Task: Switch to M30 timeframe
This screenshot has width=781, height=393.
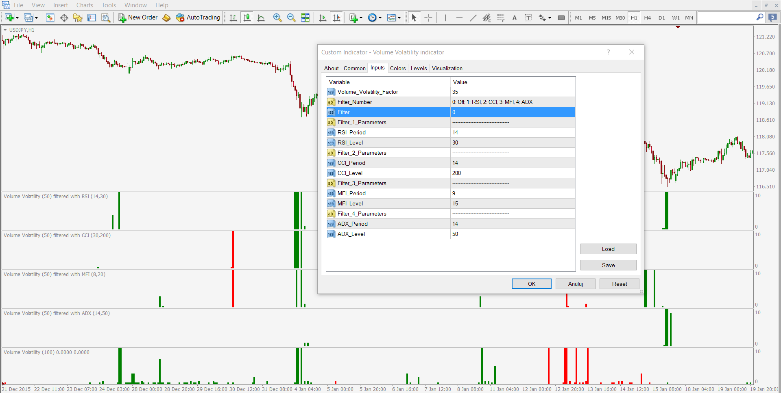Action: 620,17
